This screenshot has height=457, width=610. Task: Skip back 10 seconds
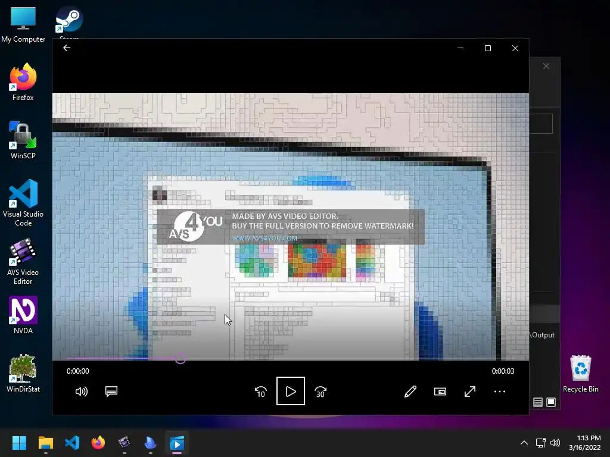click(x=261, y=392)
